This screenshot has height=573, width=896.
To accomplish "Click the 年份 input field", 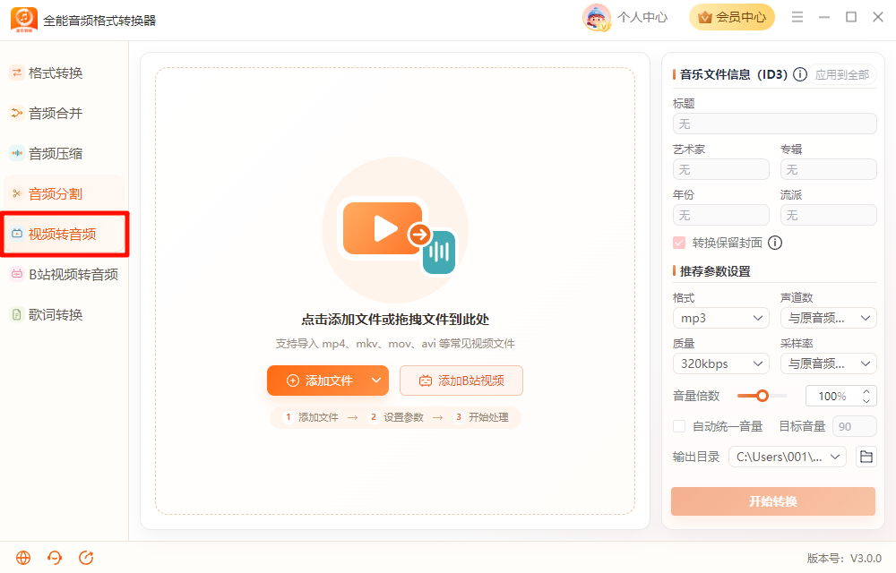I will [x=721, y=215].
